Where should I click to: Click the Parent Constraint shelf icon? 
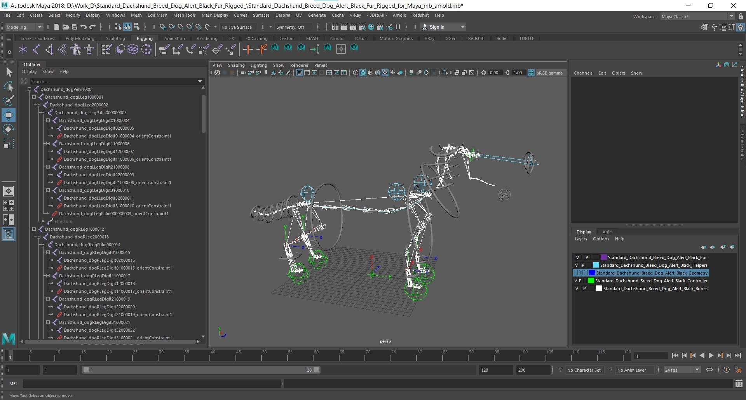(164, 49)
